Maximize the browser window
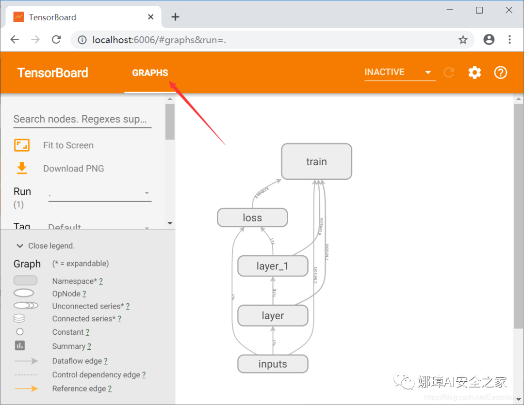This screenshot has height=405, width=524. point(479,10)
